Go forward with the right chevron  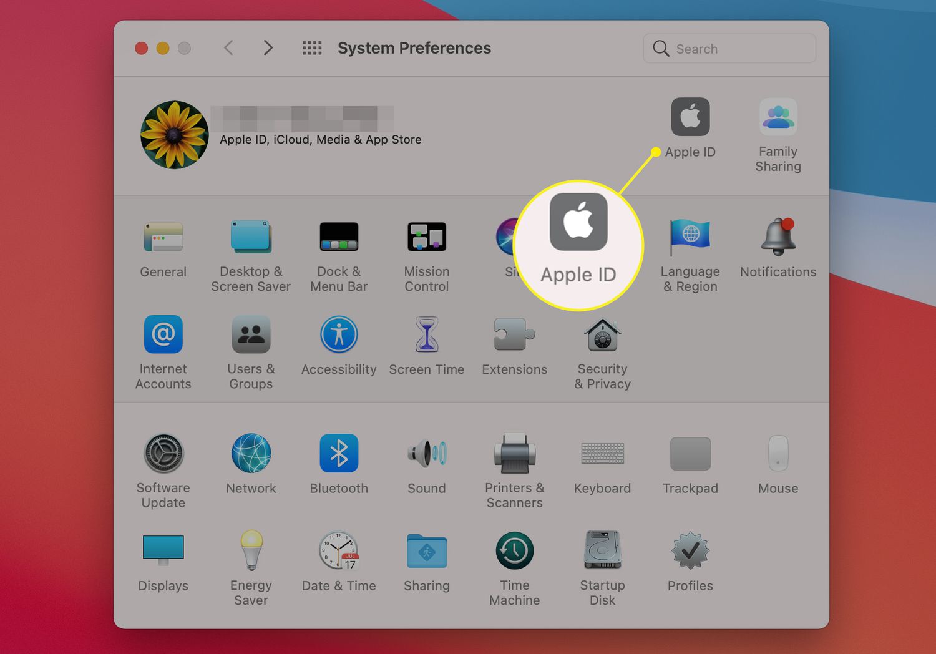pos(268,48)
